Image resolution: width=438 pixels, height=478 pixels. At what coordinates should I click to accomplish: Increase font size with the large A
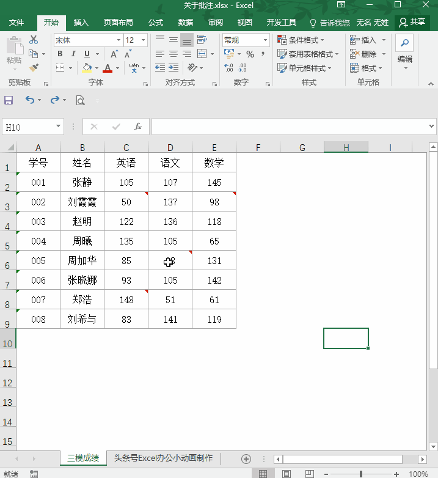tap(114, 54)
